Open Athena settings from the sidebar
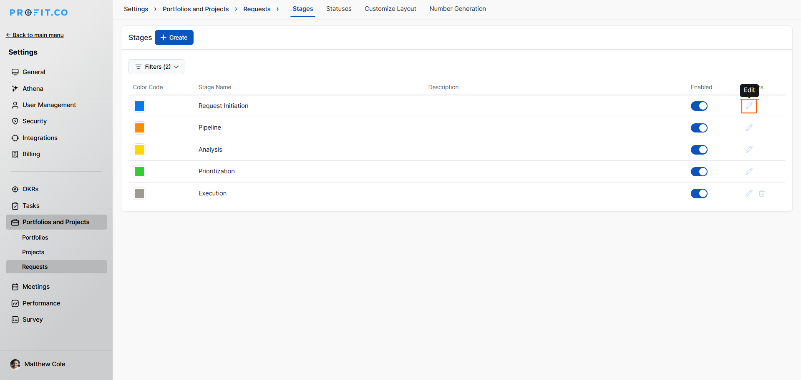Screen dimensions: 801x380 coord(33,89)
